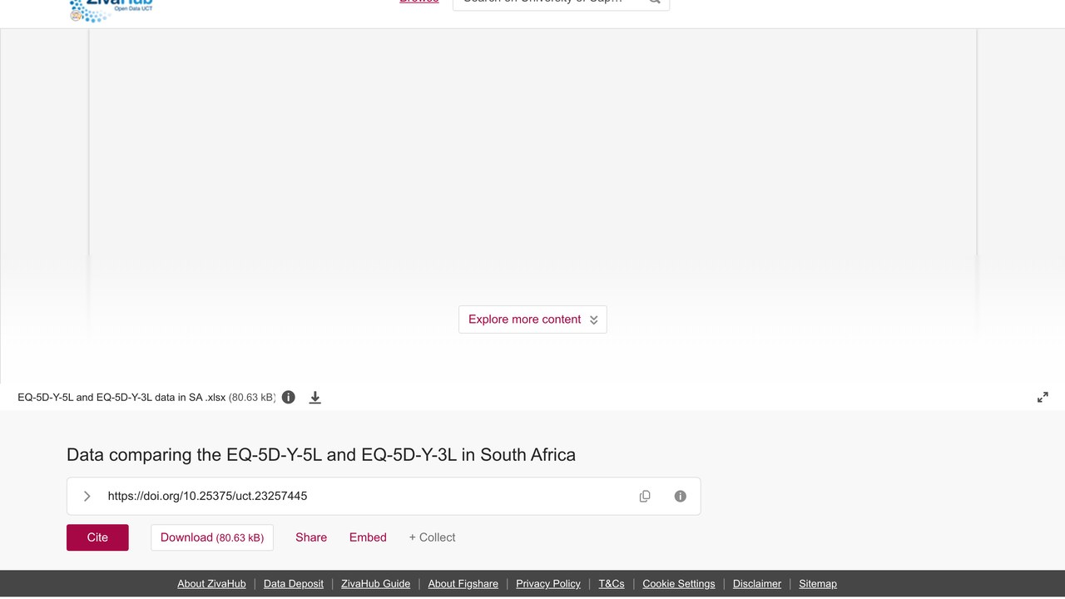Click the file info icon beside the filename
This screenshot has height=599, width=1065.
(x=289, y=398)
